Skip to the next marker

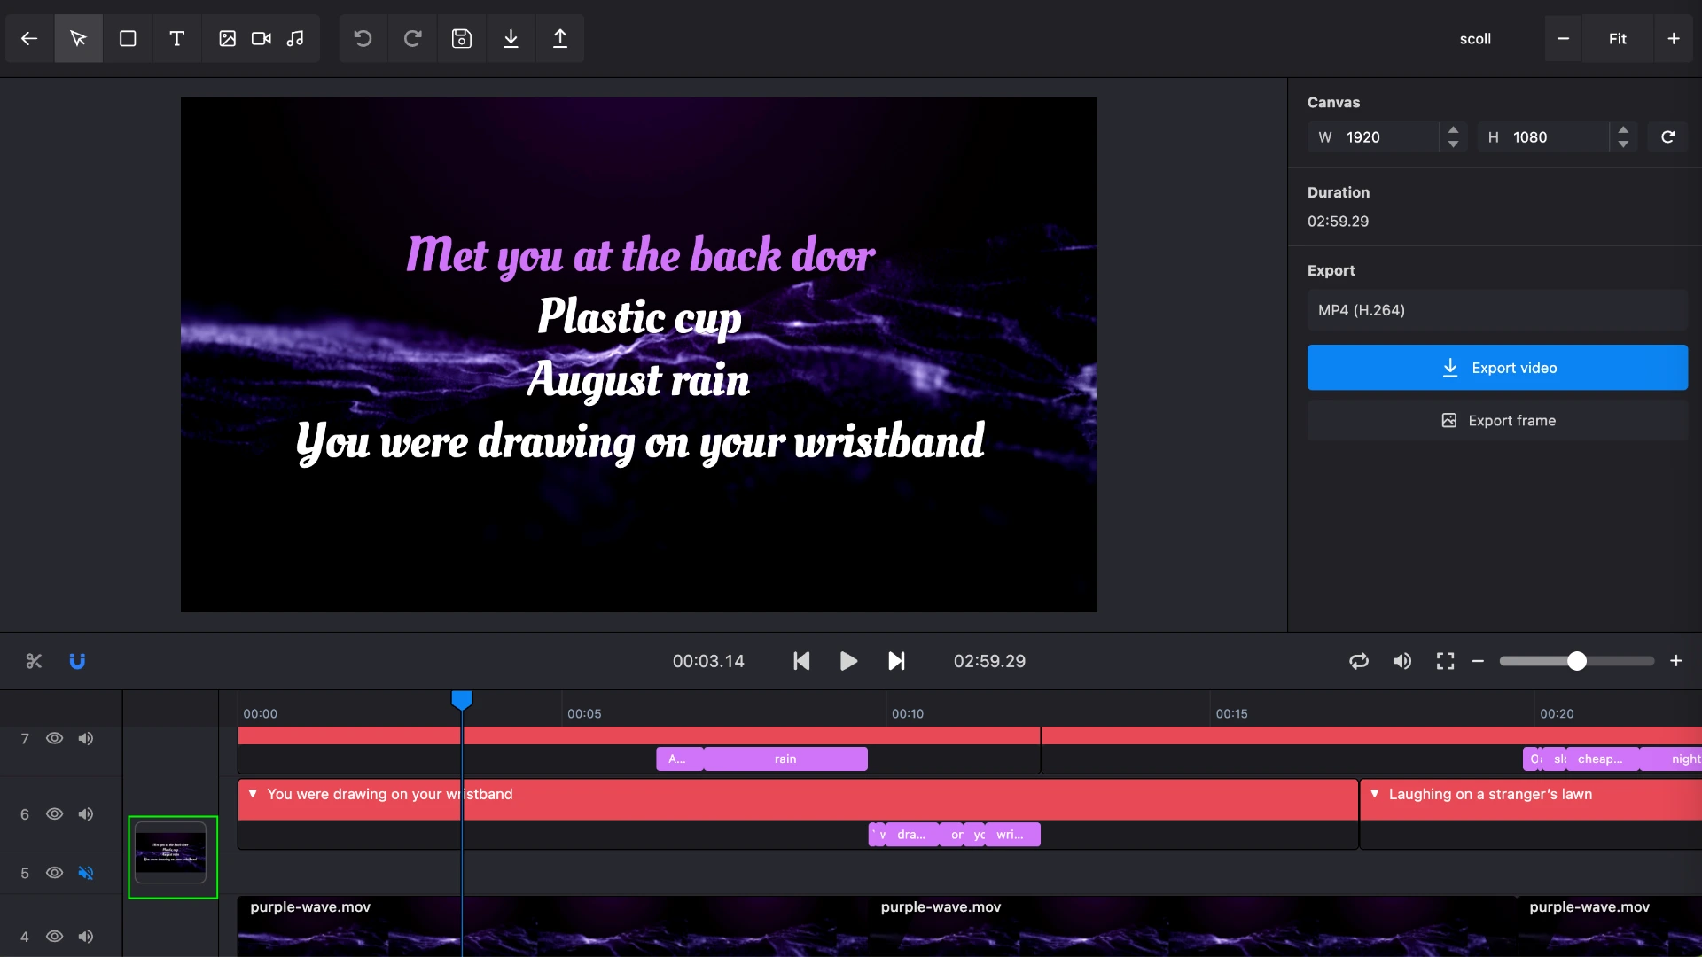[x=896, y=661]
